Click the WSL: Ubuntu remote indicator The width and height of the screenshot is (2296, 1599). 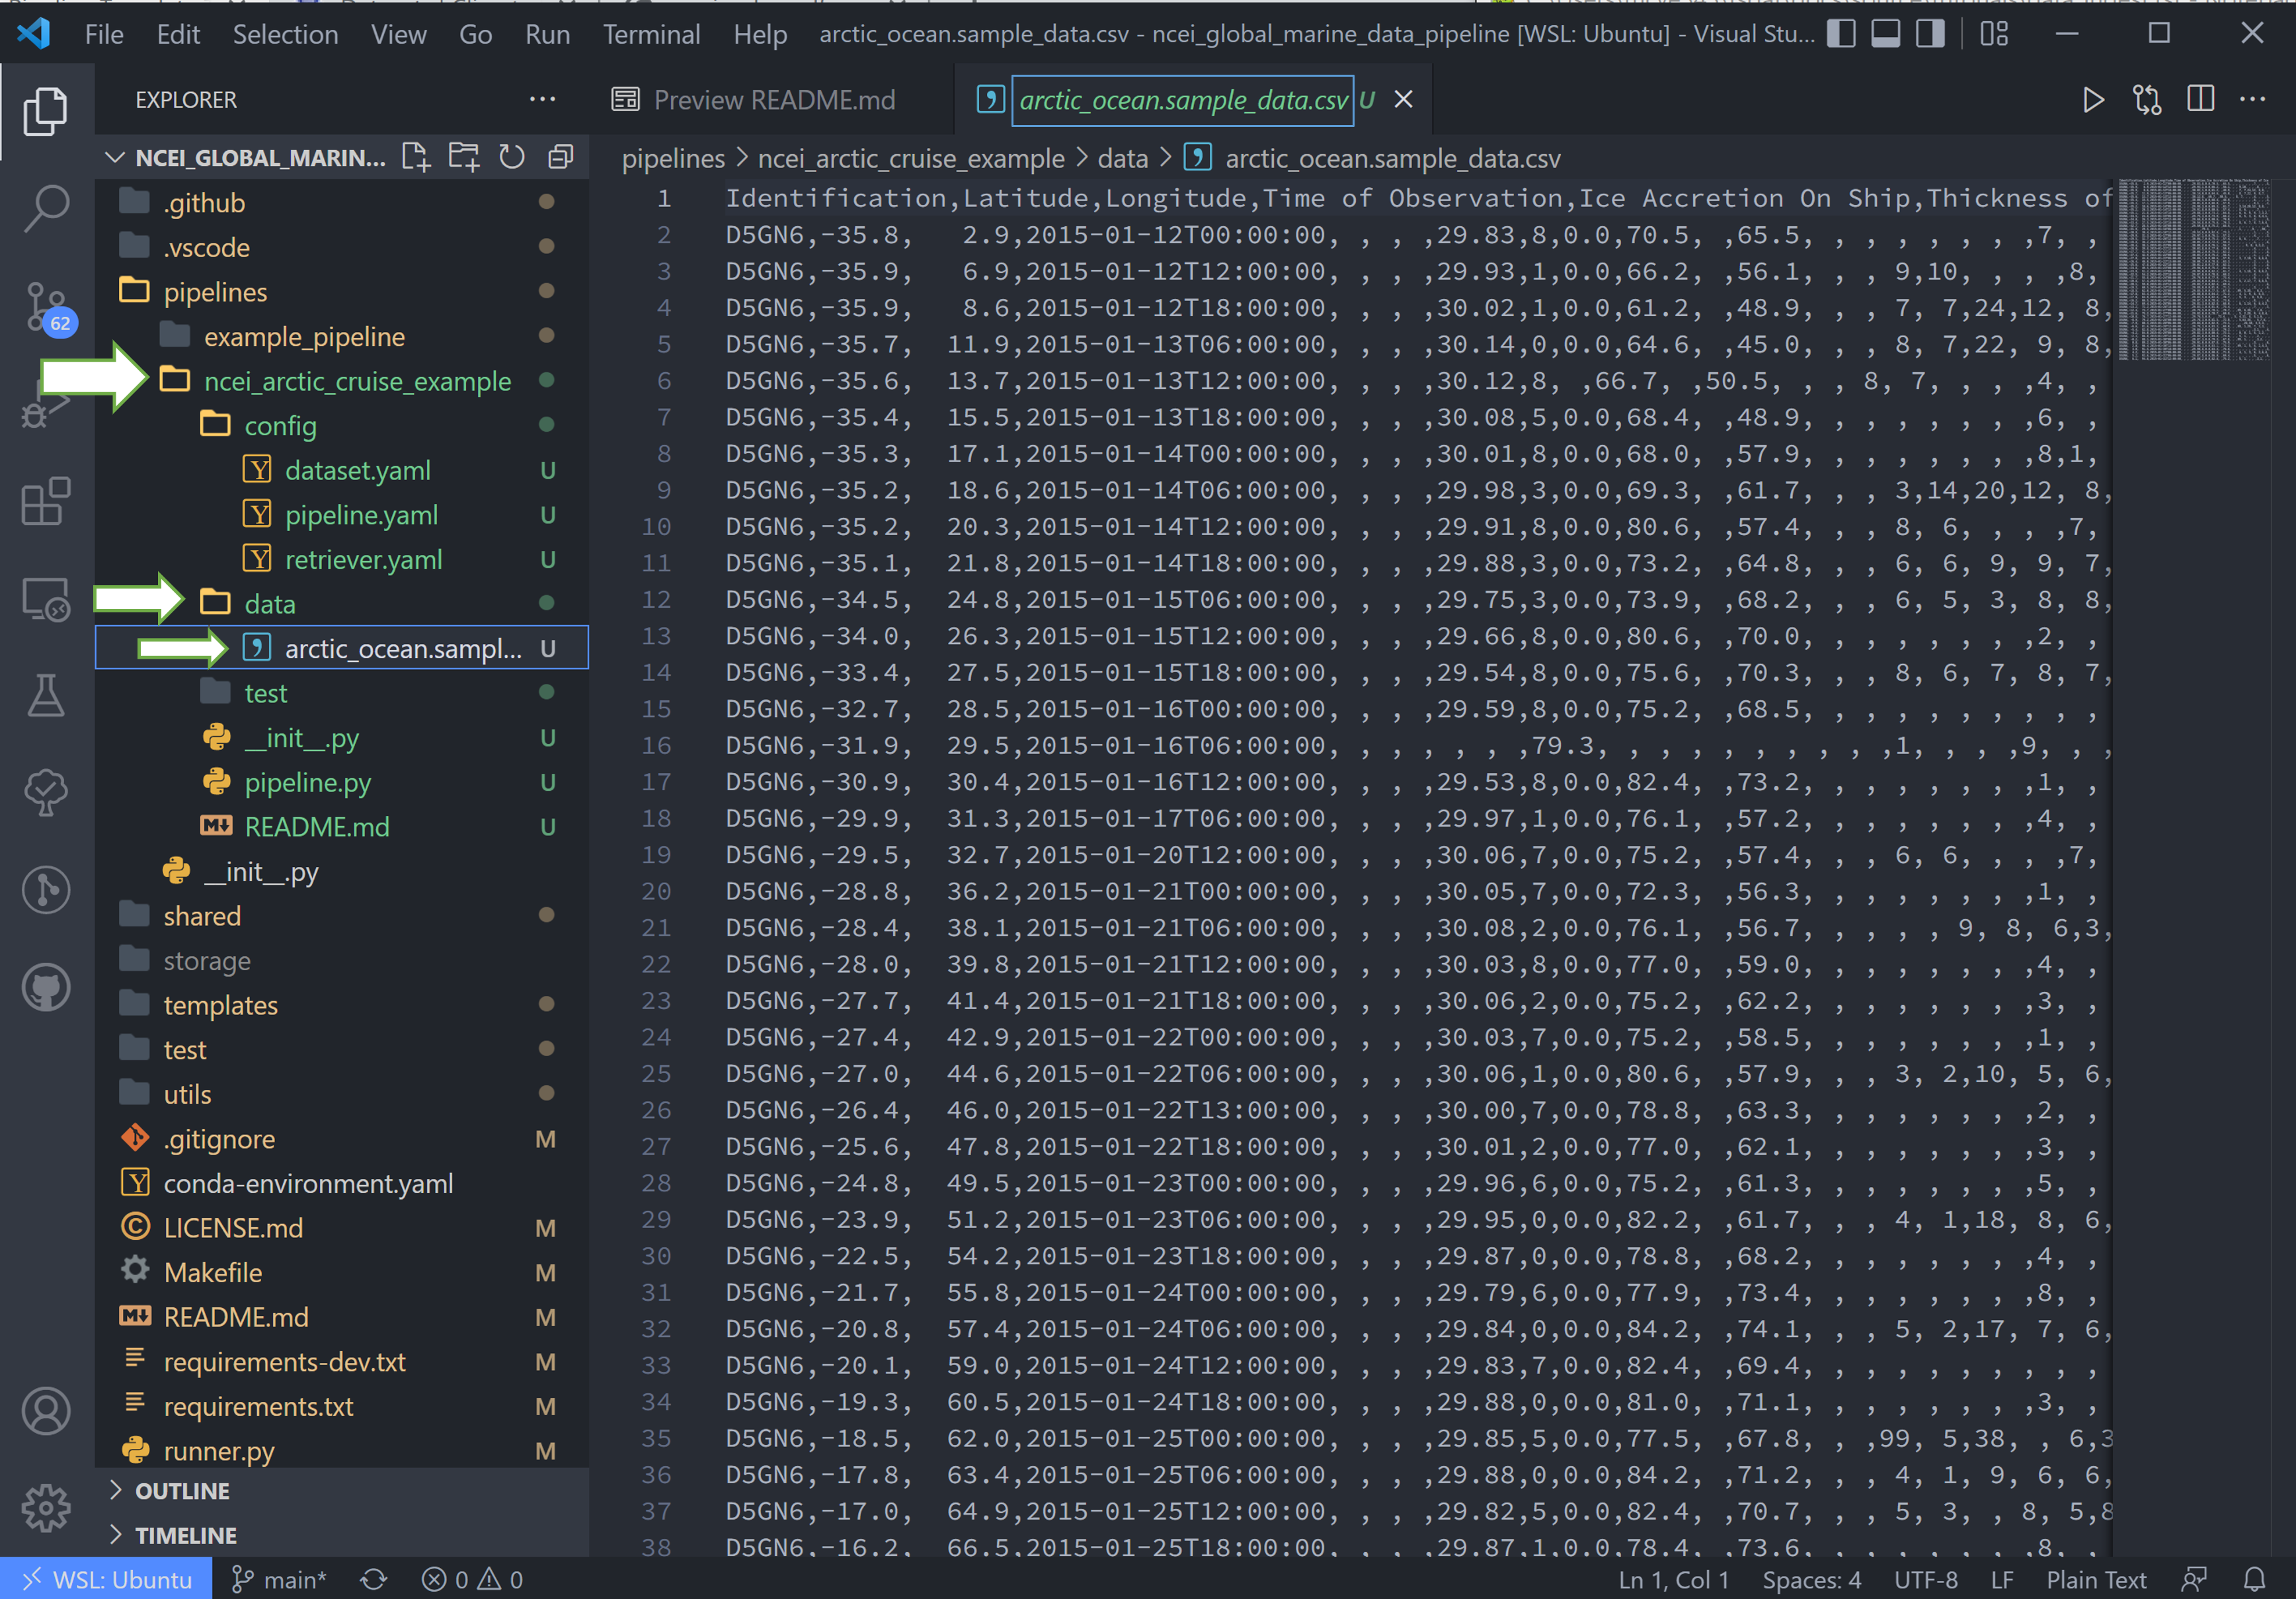(106, 1579)
